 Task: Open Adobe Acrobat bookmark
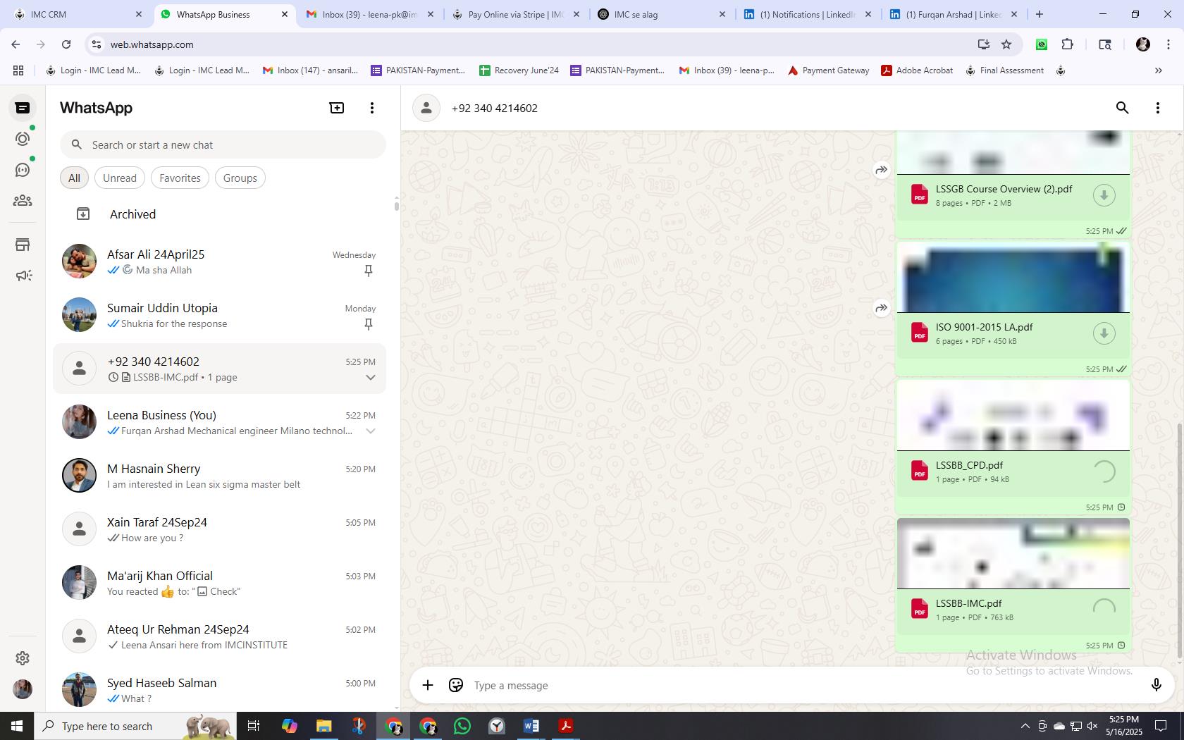point(917,70)
